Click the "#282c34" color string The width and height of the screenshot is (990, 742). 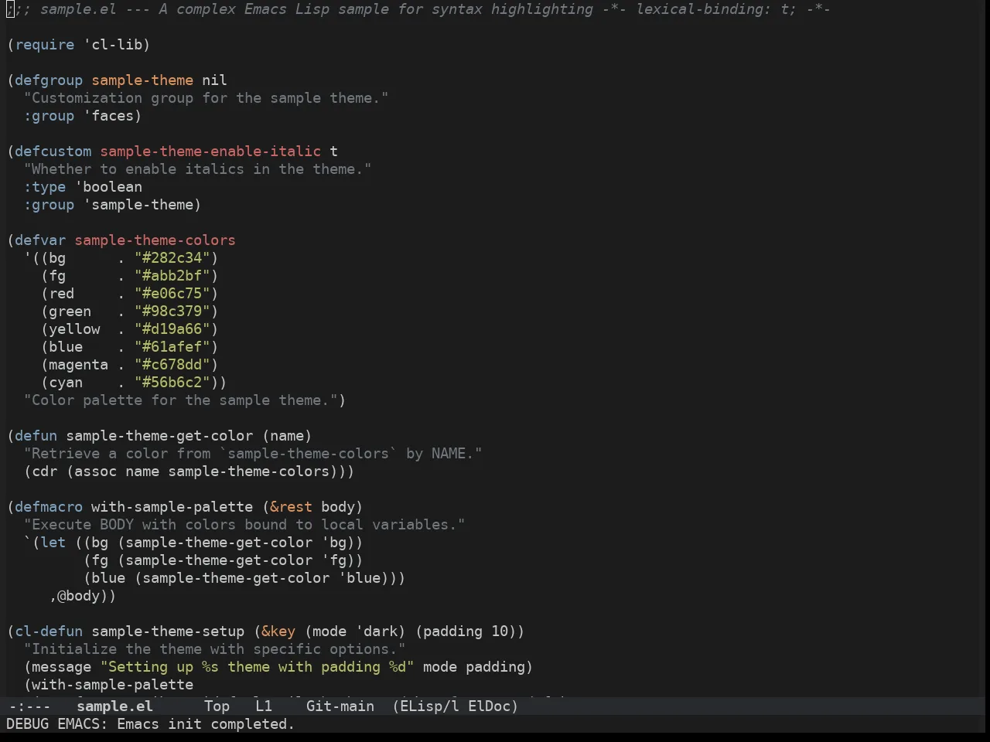[x=172, y=258]
